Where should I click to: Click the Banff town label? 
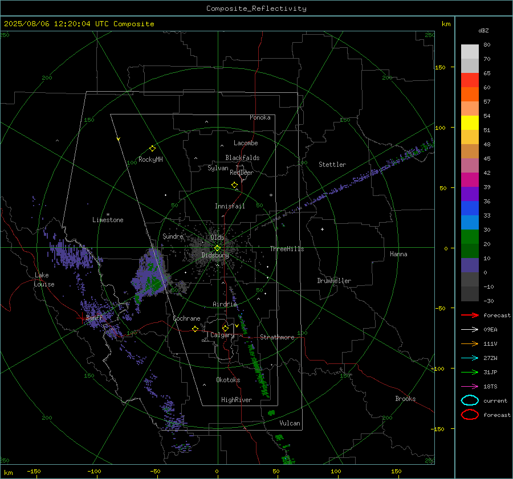coord(94,318)
